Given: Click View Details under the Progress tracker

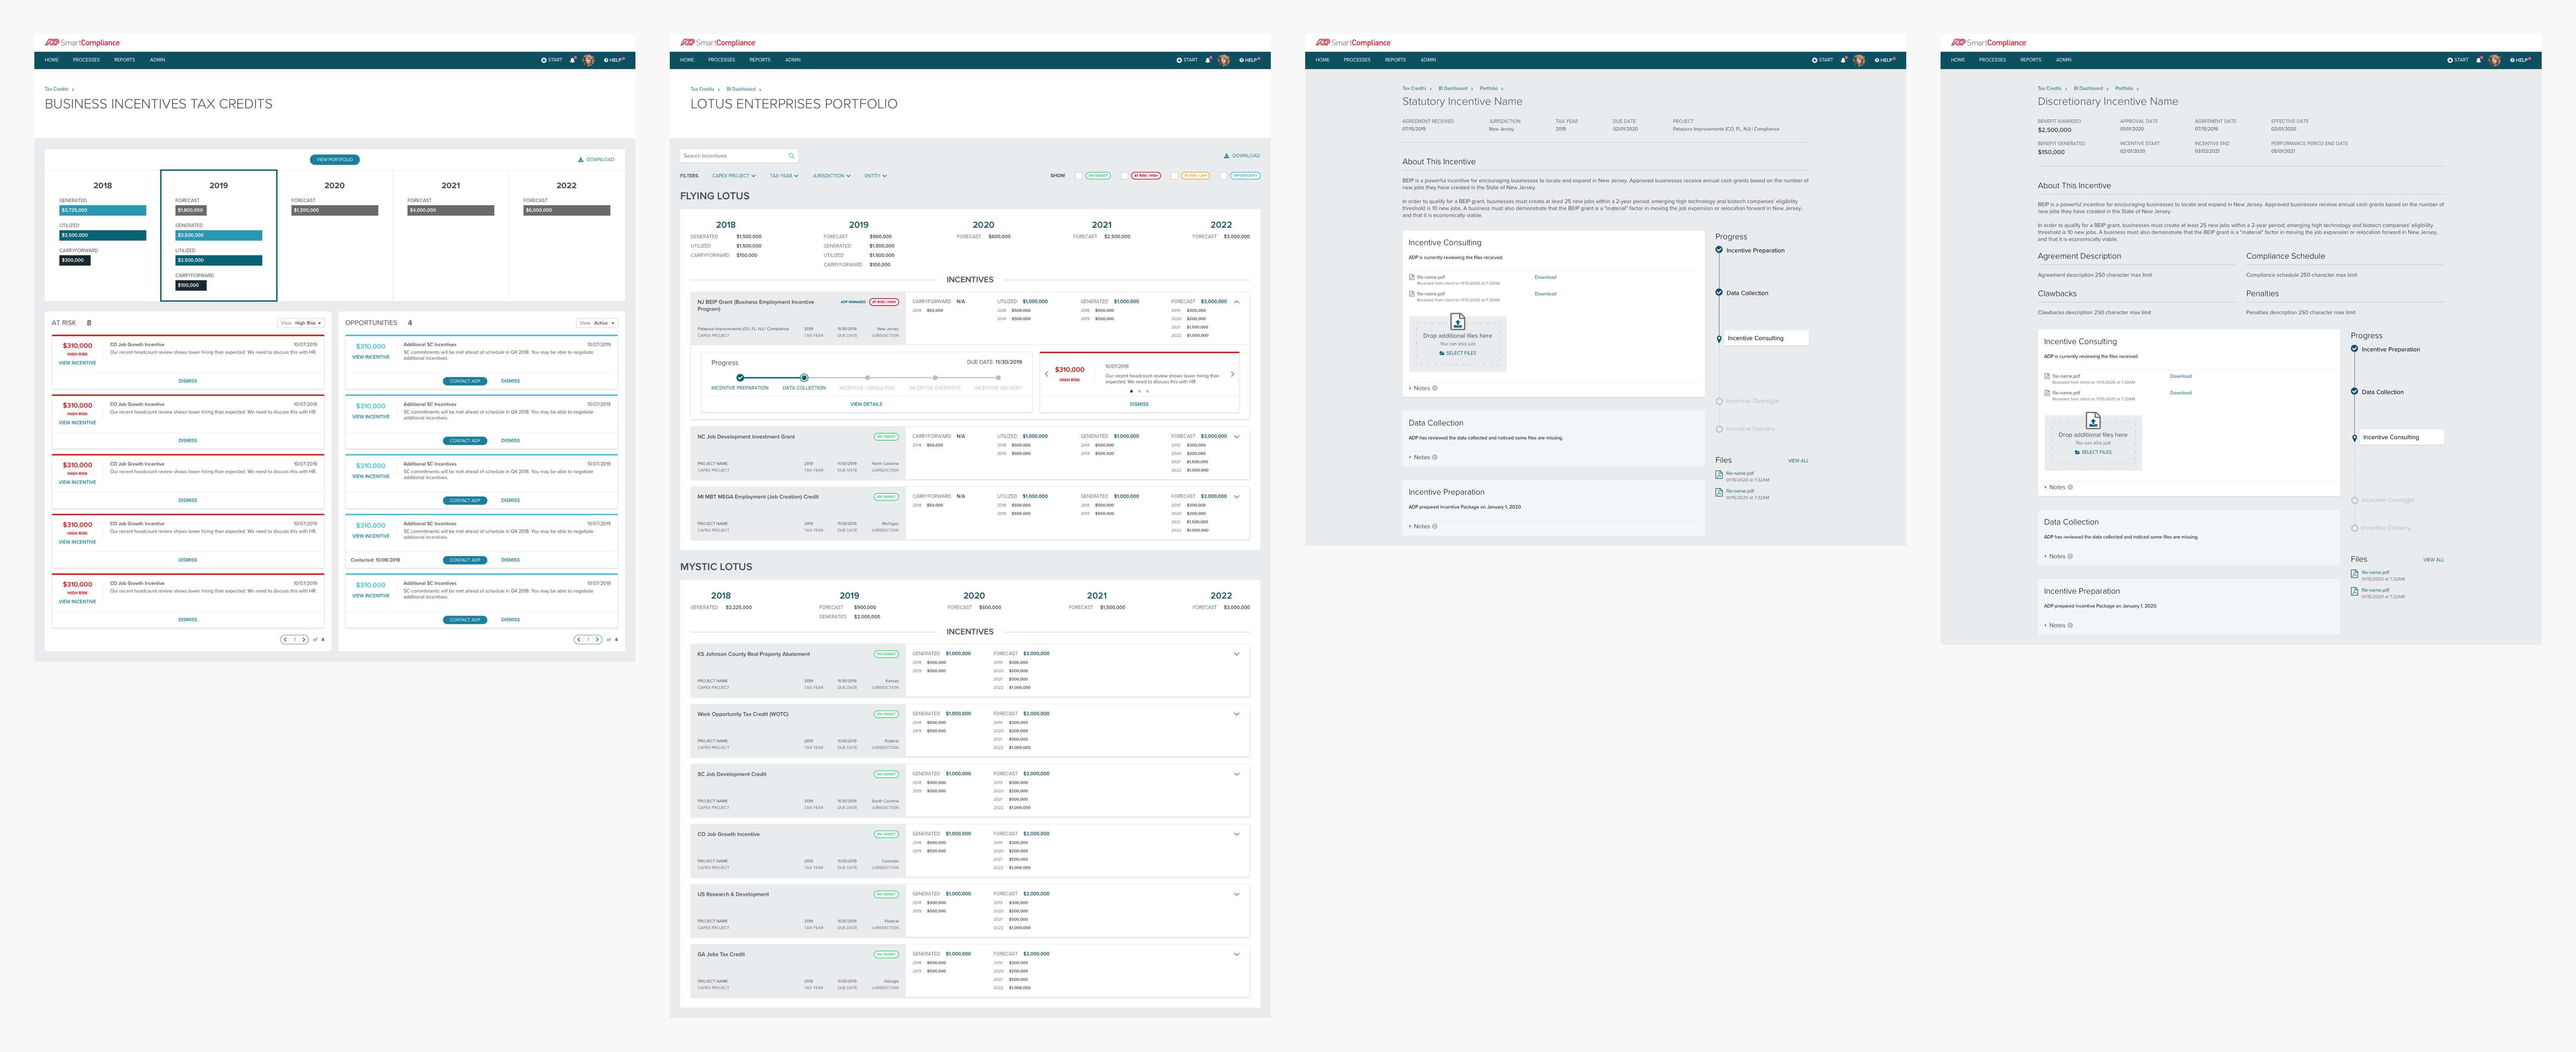Looking at the screenshot, I should (866, 405).
